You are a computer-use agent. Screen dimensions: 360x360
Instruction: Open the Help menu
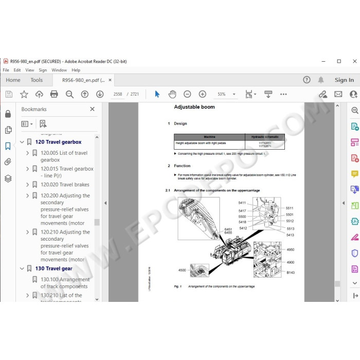76,70
